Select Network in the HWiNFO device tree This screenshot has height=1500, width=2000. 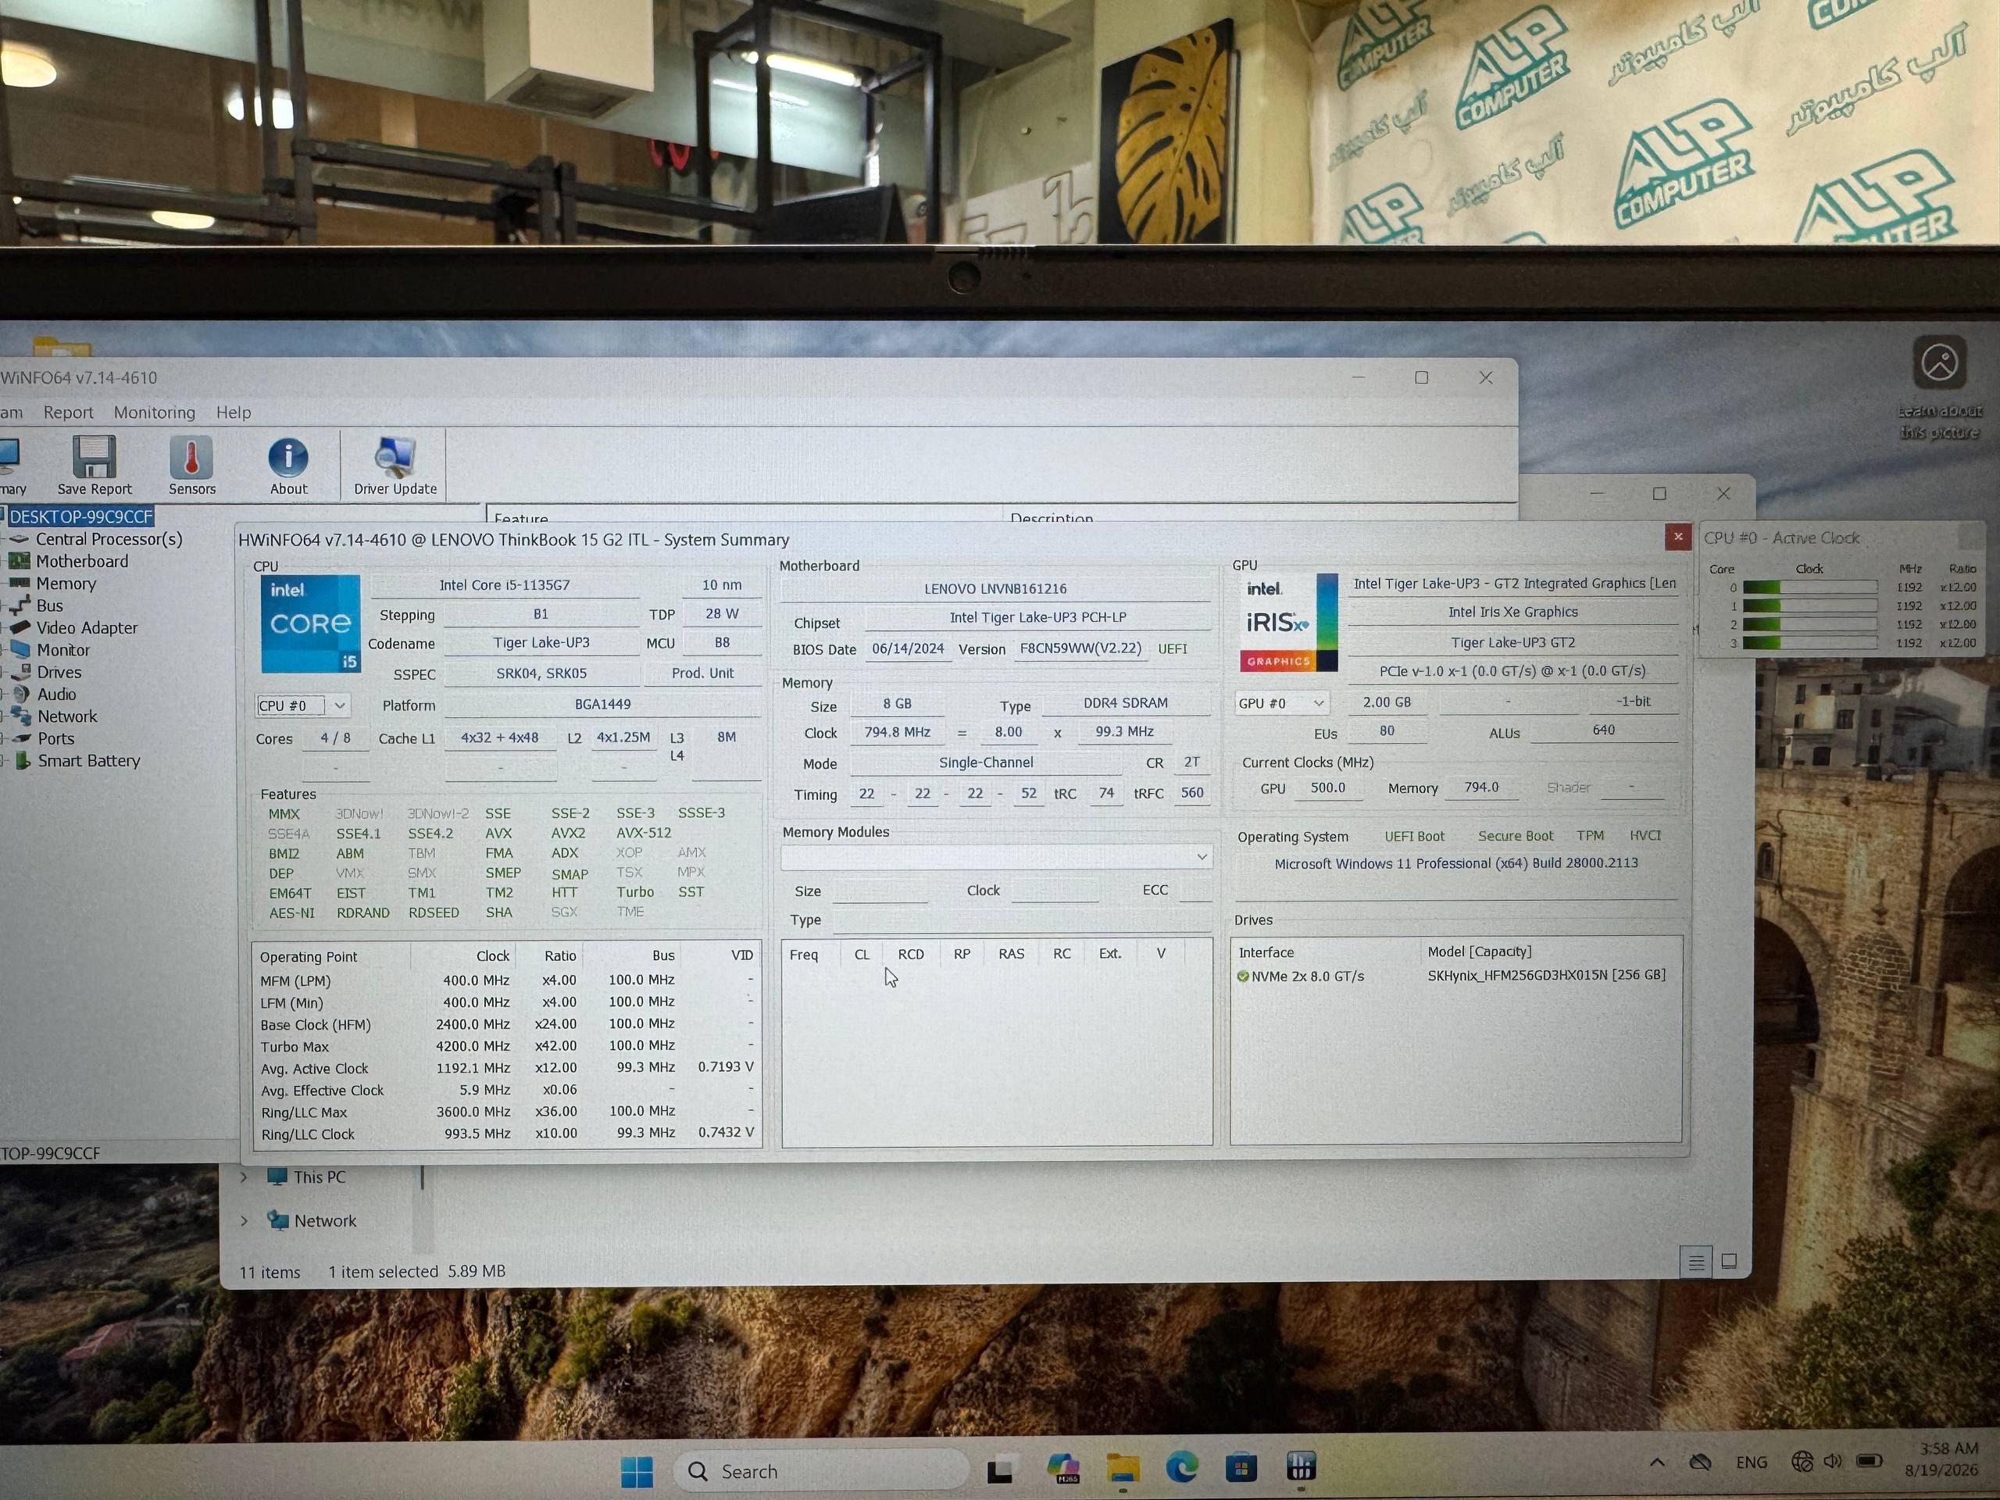coord(67,717)
